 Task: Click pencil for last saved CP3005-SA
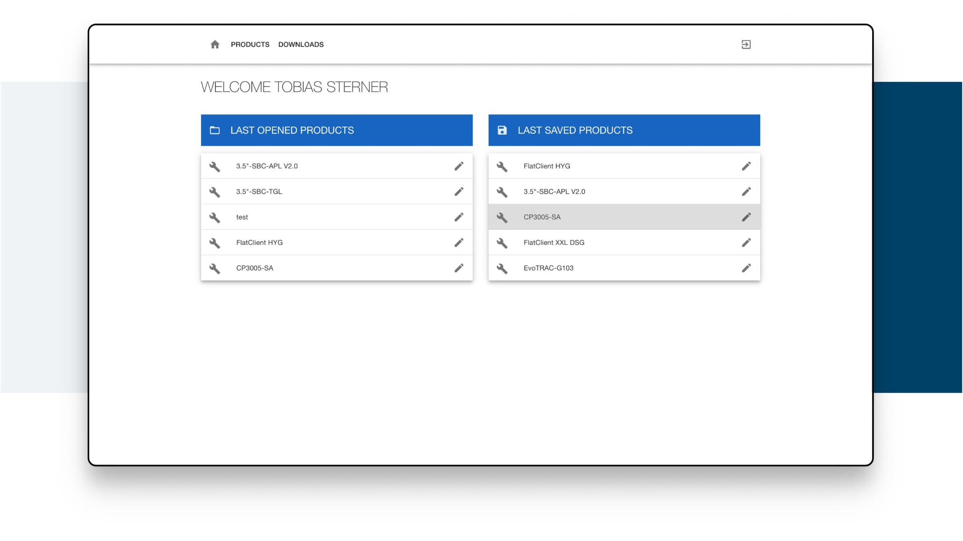click(746, 217)
